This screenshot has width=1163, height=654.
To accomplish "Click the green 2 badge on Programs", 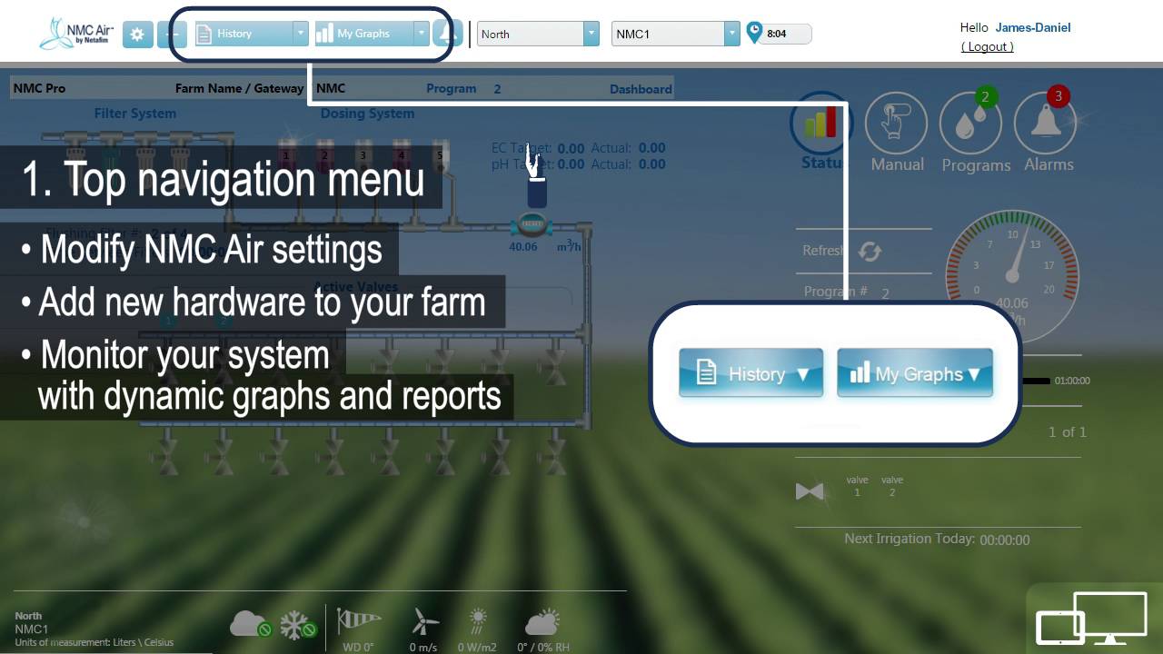I will click(985, 95).
